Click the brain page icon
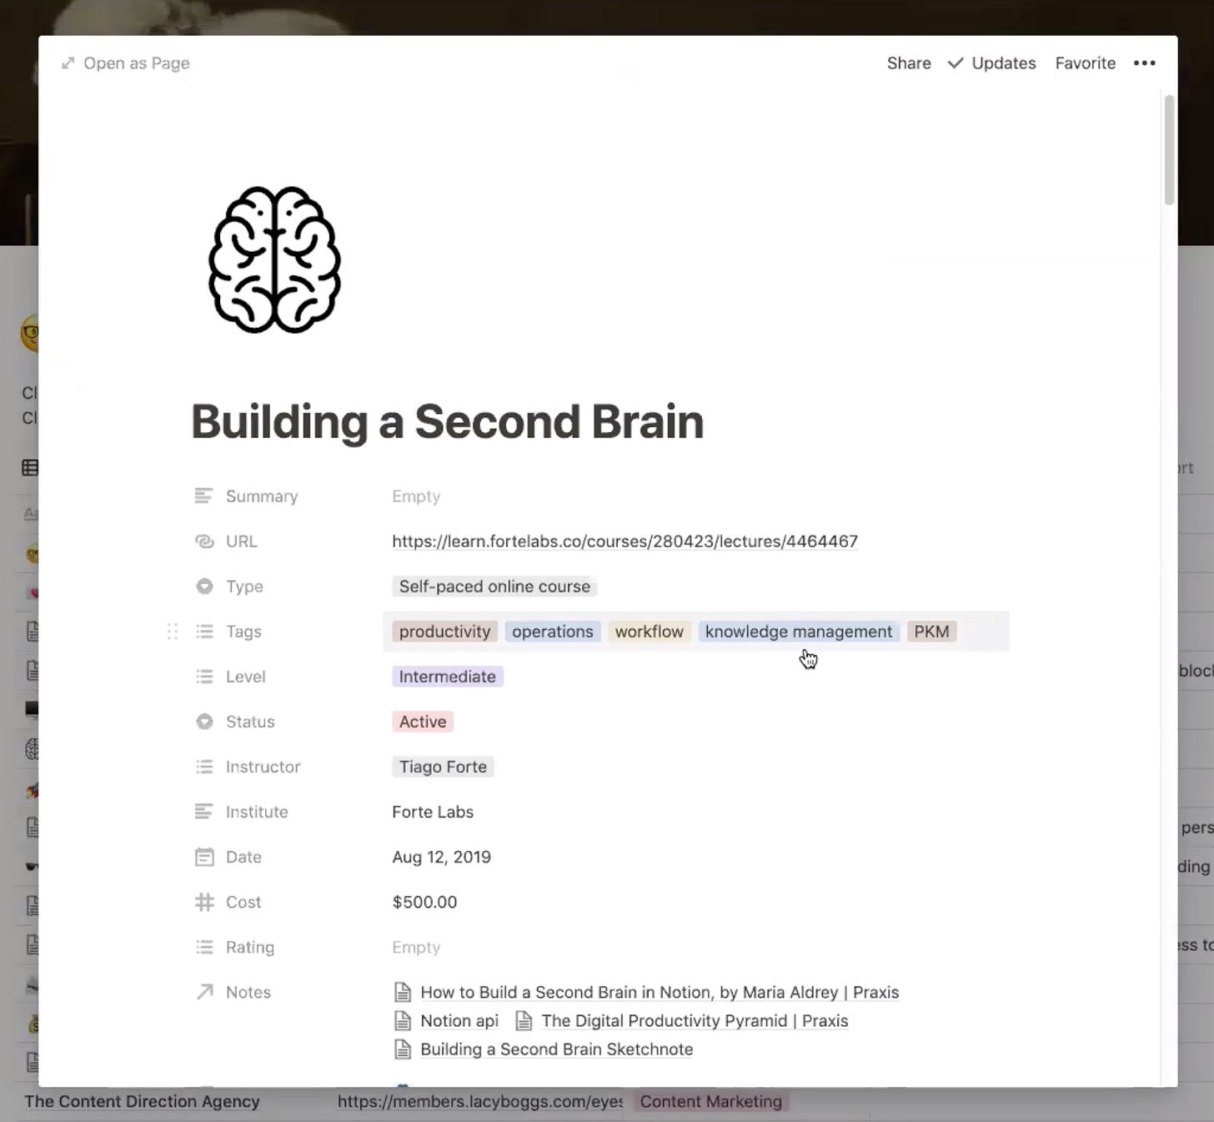 click(274, 259)
